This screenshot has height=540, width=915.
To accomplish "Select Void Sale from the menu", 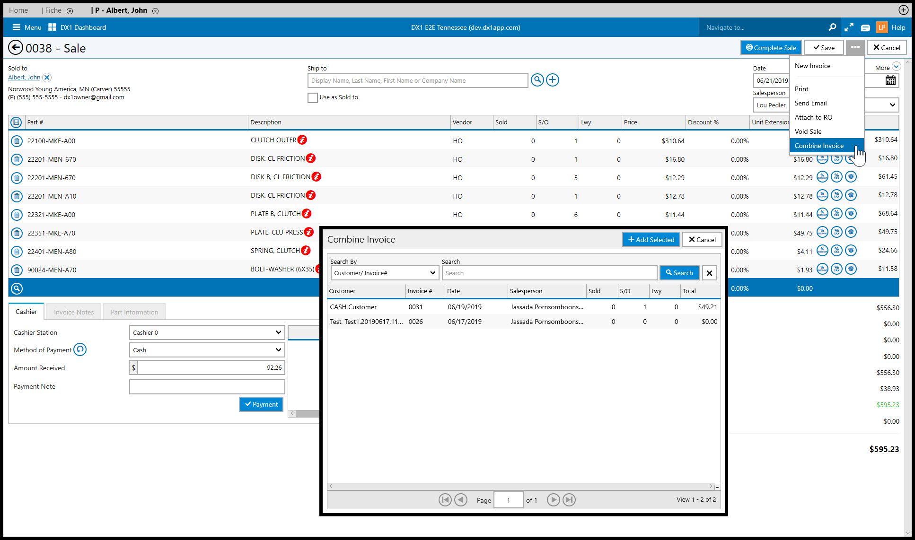I will pos(808,131).
